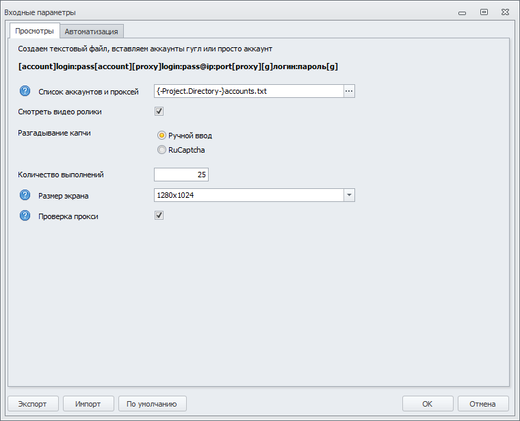Viewport: 520px width, 421px height.
Task: Open the 1280x1024 screen size combo box
Action: [249, 196]
